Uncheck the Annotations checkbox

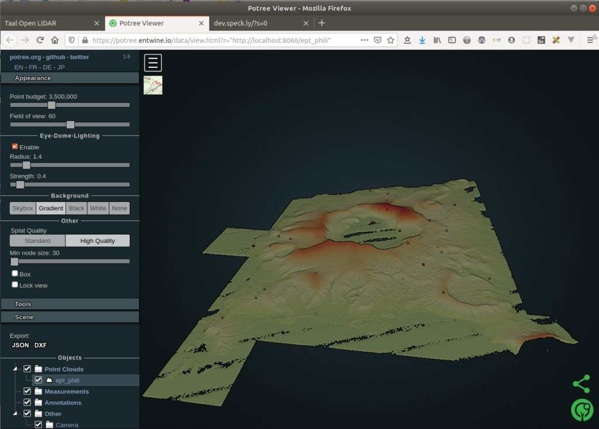[x=27, y=402]
